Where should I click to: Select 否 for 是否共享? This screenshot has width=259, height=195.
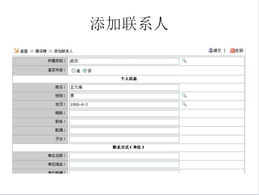coord(85,71)
